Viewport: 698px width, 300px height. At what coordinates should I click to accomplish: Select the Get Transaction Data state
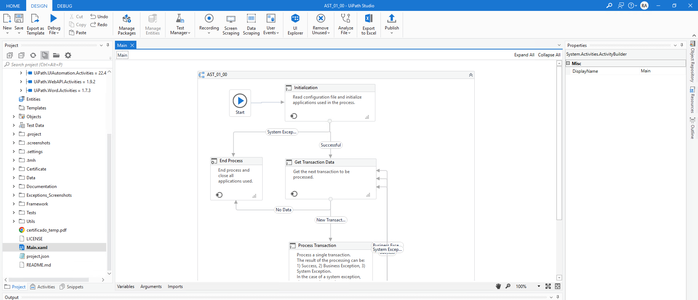click(x=331, y=179)
